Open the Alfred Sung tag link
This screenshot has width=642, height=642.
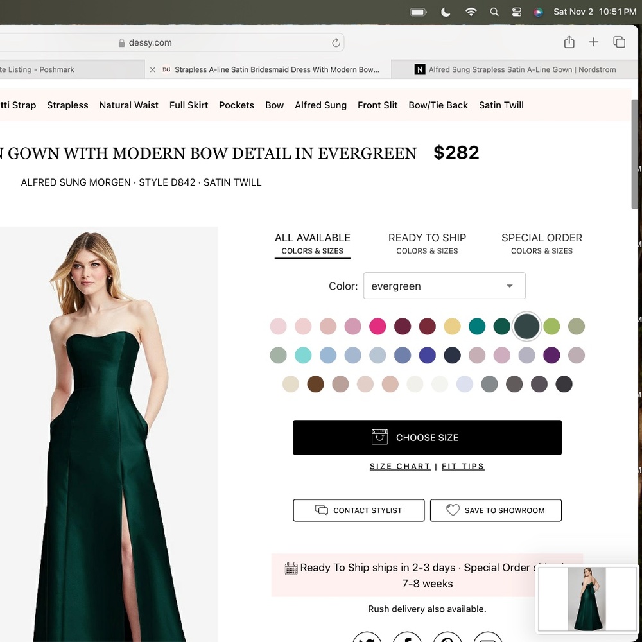point(320,105)
